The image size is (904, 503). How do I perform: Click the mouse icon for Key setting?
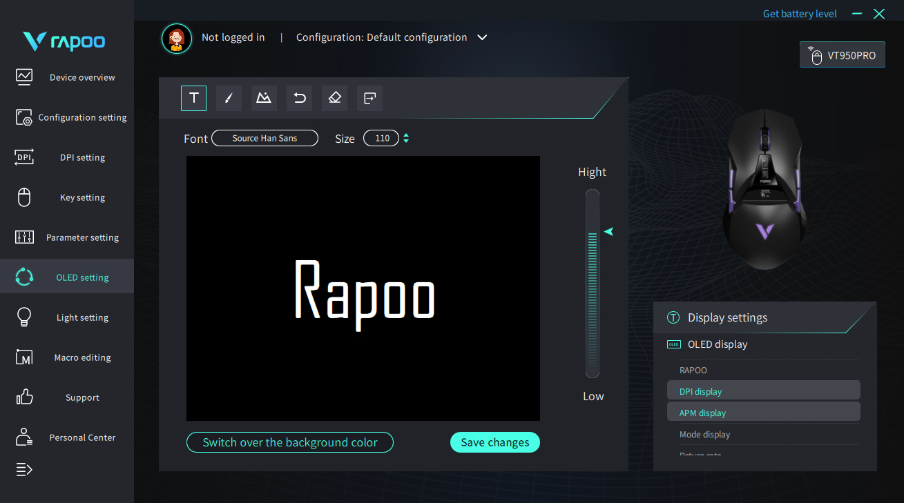(x=24, y=197)
